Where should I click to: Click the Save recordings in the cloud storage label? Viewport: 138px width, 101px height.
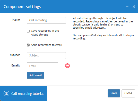(x=45, y=33)
